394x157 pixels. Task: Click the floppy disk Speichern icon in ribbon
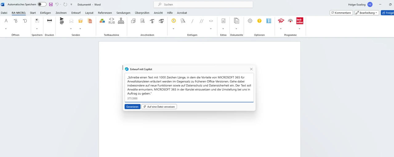point(37,21)
